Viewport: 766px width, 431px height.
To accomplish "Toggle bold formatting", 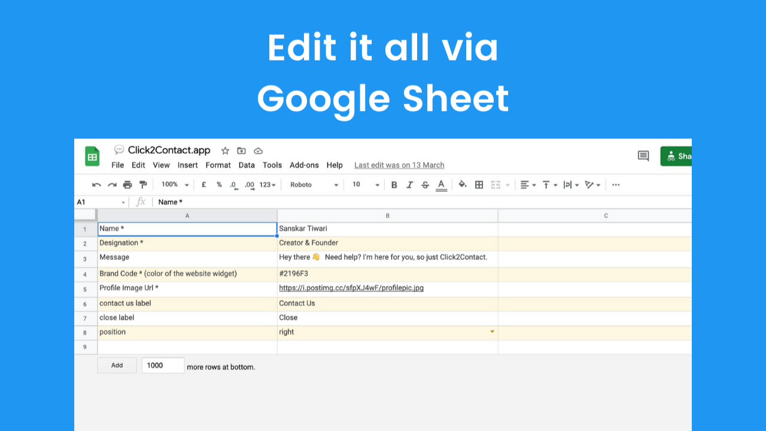I will point(394,185).
